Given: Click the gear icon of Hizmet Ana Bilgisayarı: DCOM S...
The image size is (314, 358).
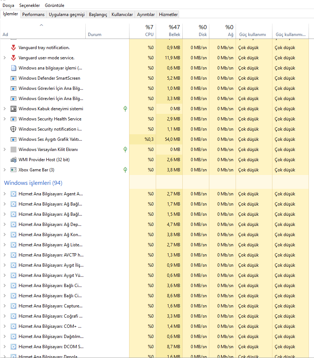Looking at the screenshot, I should coord(13,347).
